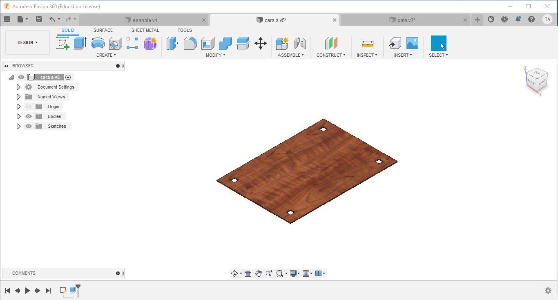Open the INSPECT dropdown menu

pos(367,55)
